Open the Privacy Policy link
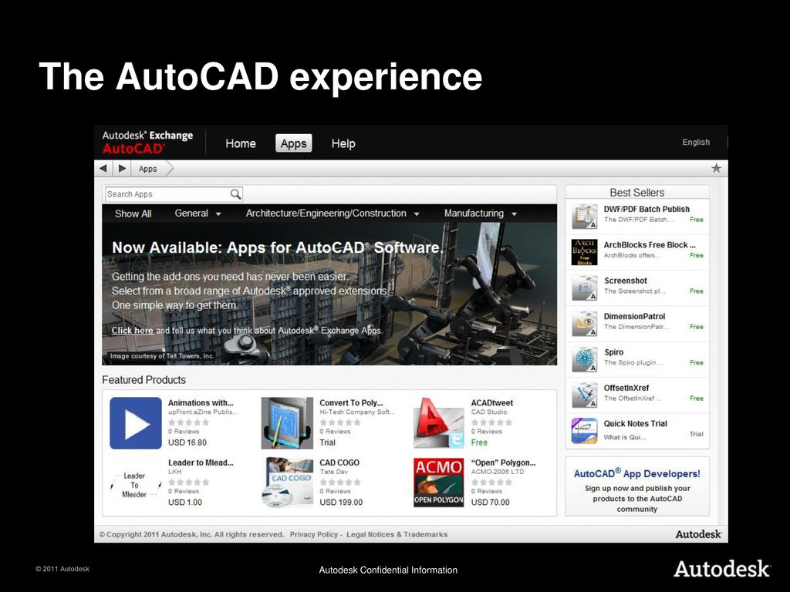 coord(313,534)
